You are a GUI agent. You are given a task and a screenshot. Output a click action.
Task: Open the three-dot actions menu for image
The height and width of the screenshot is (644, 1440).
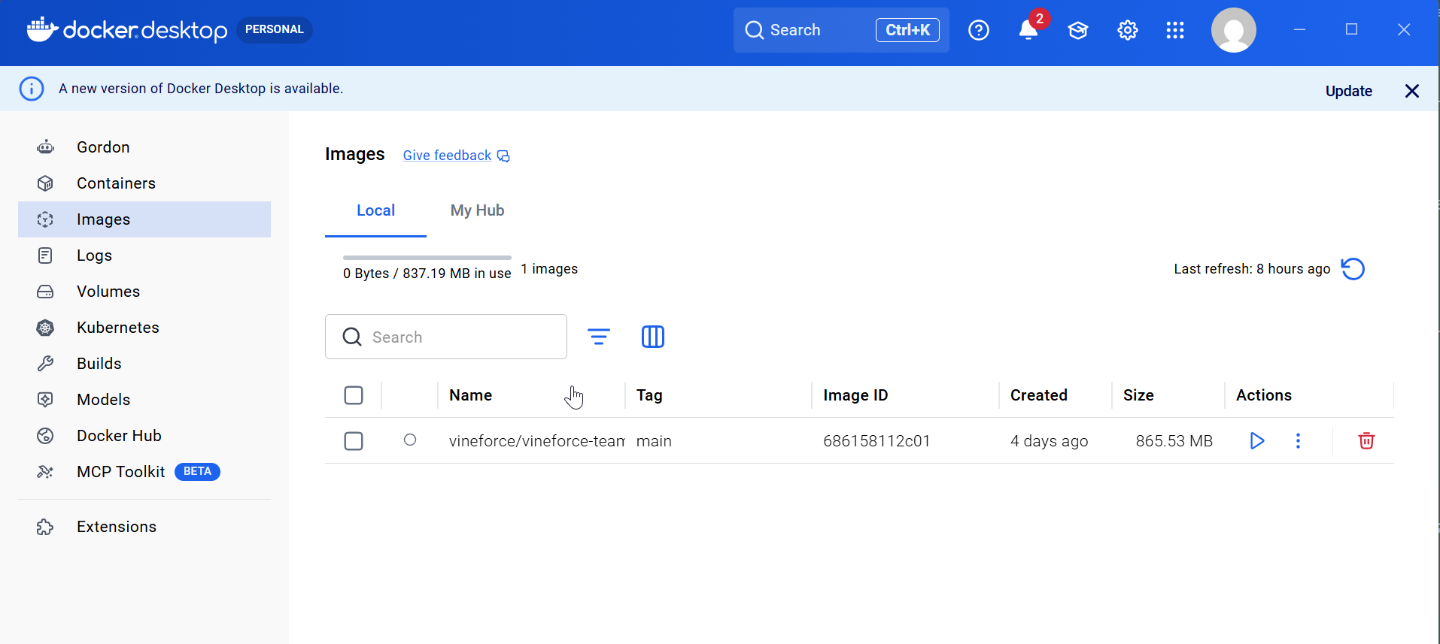pos(1298,441)
